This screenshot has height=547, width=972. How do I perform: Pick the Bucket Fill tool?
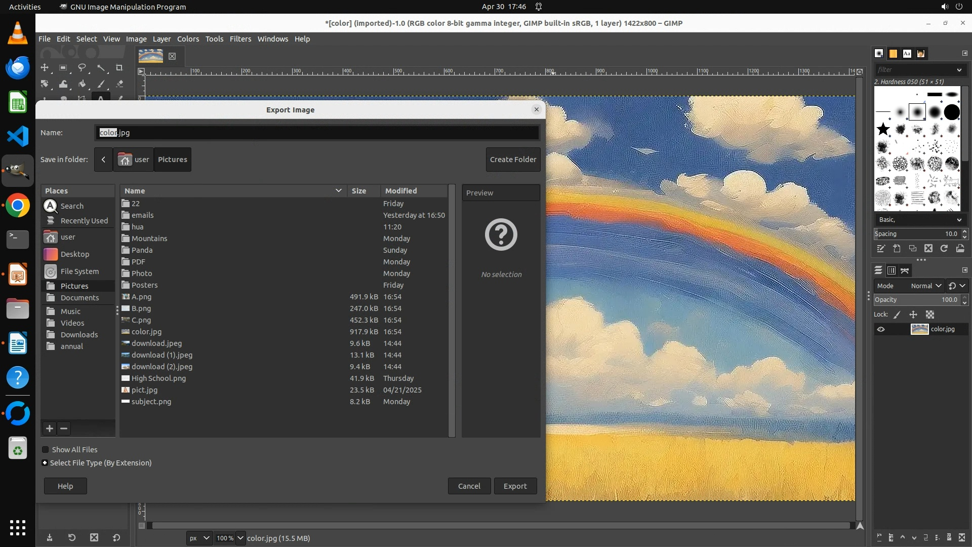pyautogui.click(x=82, y=84)
